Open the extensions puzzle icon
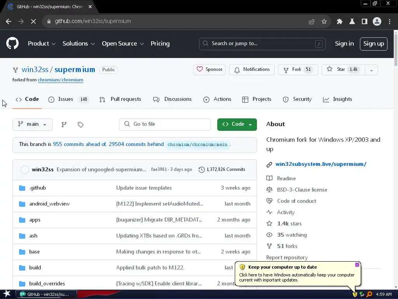 click(340, 22)
